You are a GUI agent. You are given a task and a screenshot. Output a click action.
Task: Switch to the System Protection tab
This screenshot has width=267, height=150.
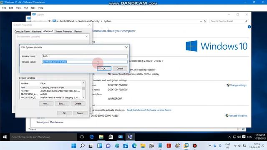coord(64,32)
